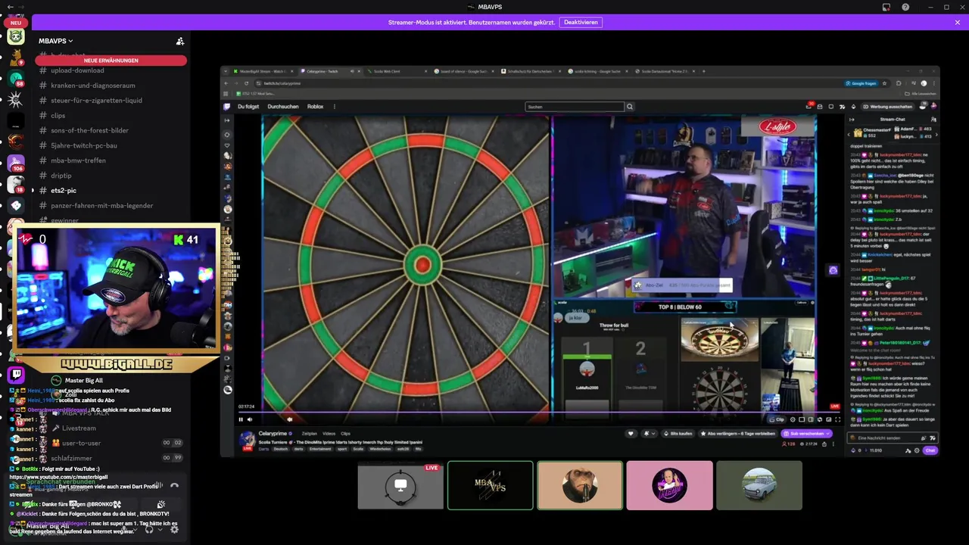Screen dimensions: 969x545
Task: Open headphone output options chevron
Action: [x=160, y=530]
